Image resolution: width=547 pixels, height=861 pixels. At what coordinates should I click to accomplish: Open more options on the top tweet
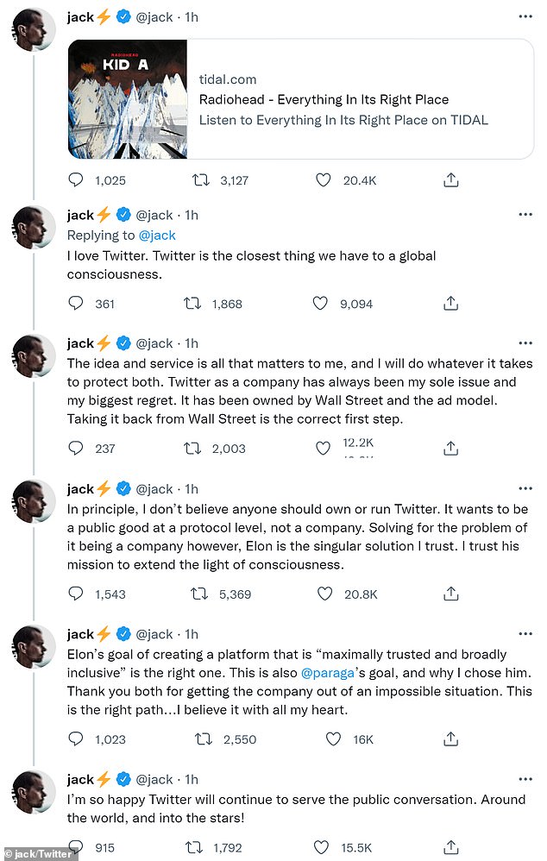pyautogui.click(x=525, y=16)
